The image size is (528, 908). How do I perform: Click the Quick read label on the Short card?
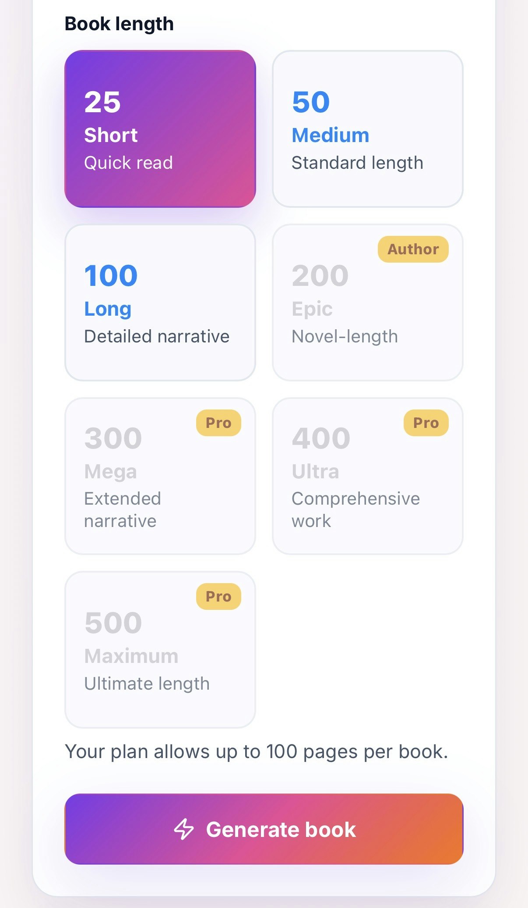coord(129,162)
